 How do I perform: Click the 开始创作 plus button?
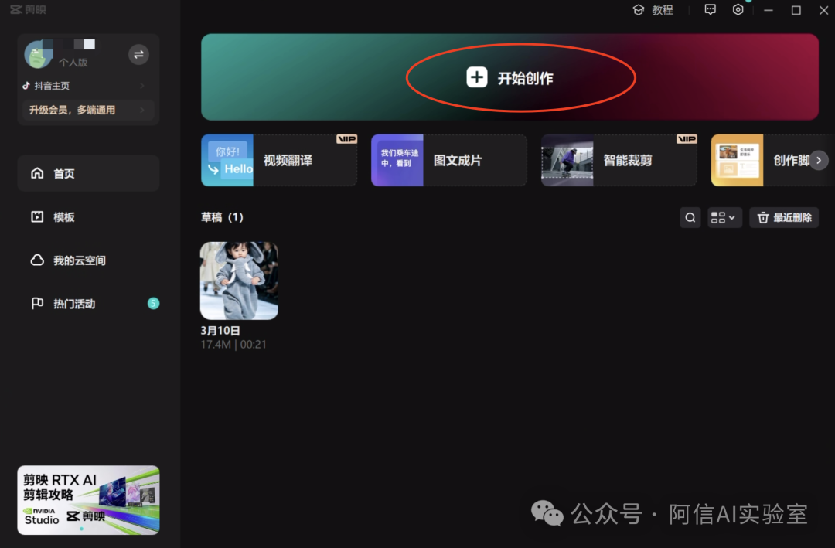coord(476,77)
